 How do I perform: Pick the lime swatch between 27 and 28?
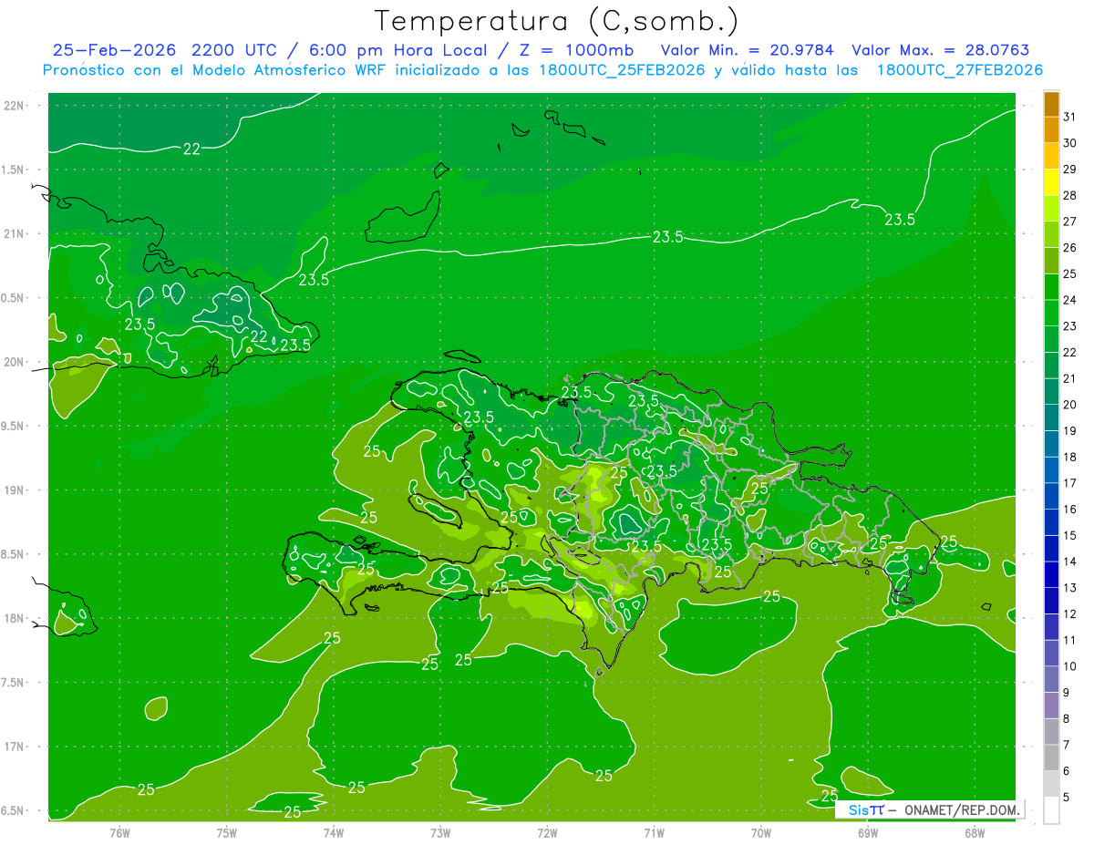pos(1051,208)
